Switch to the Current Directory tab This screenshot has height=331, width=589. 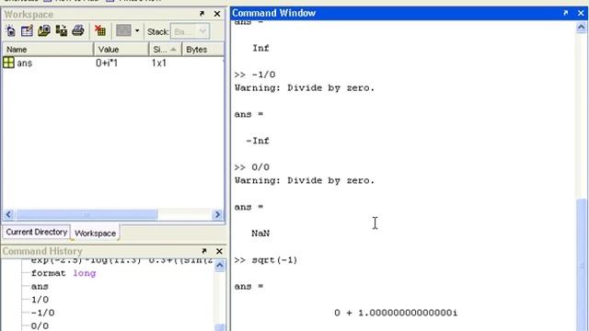click(x=37, y=232)
